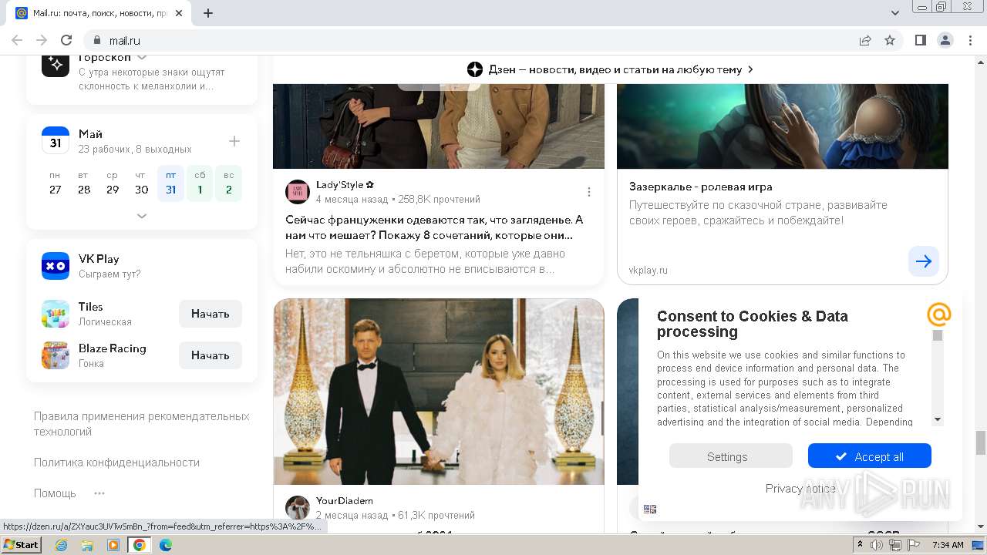Image resolution: width=987 pixels, height=555 pixels.
Task: Click the Dzen logo in the banner
Action: coord(475,69)
